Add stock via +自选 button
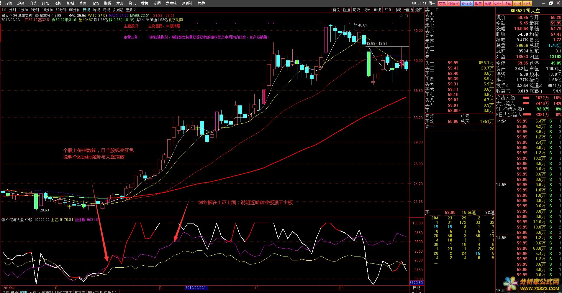 click(408, 10)
